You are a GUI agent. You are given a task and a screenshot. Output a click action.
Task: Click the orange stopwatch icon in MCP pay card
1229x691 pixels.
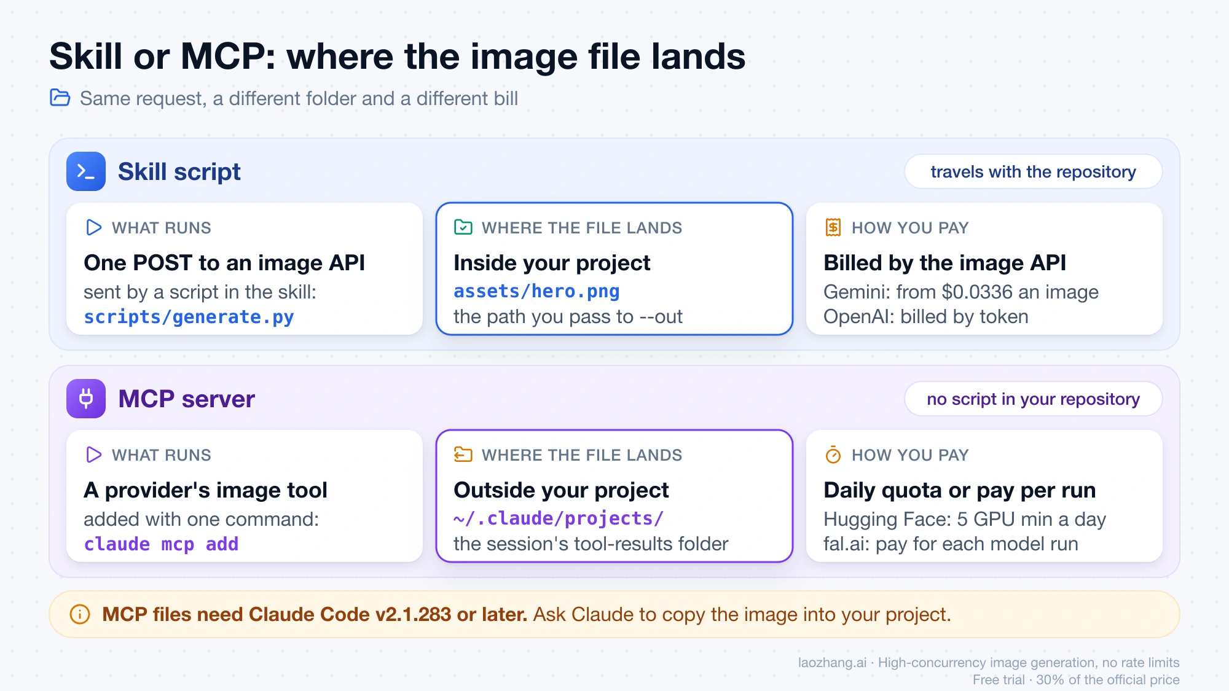(833, 455)
